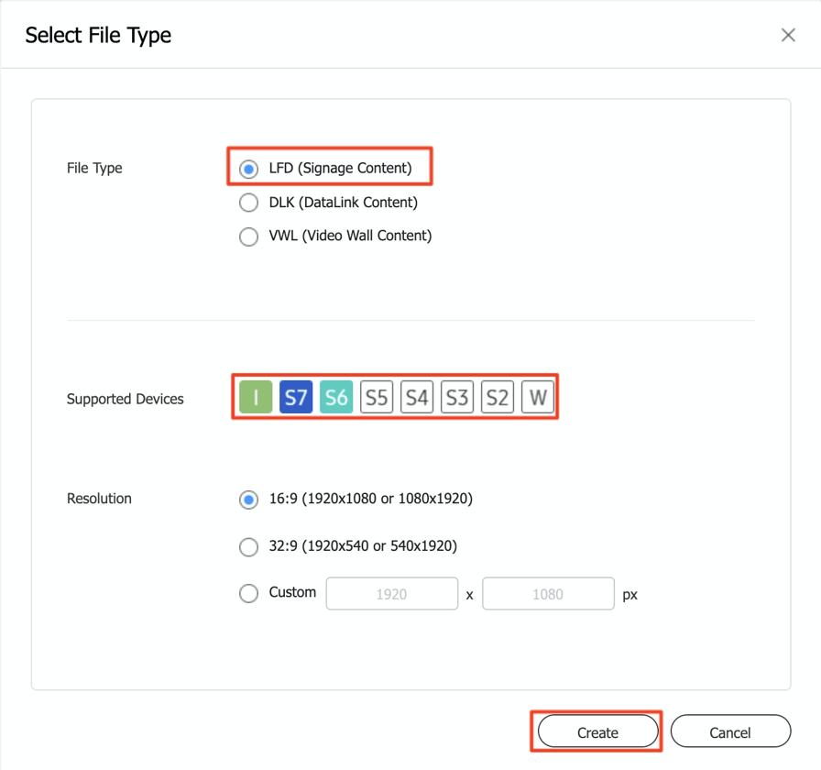The image size is (821, 770).
Task: Select the S2 device icon
Action: pos(498,396)
